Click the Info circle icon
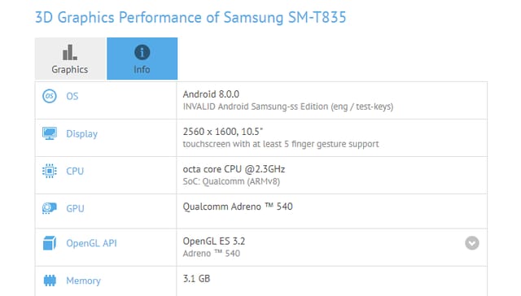This screenshot has width=521, height=296. [x=142, y=52]
